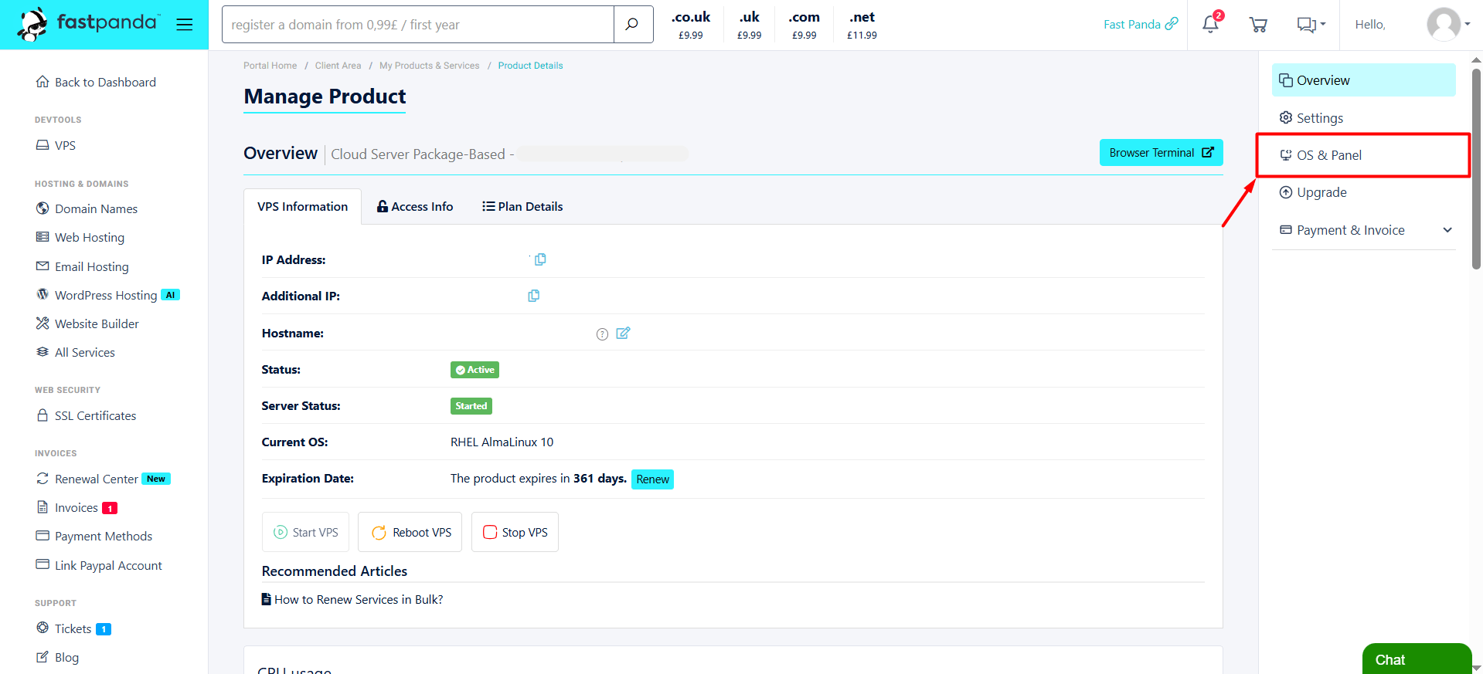The image size is (1483, 674).
Task: Open the user avatar menu
Action: [x=1447, y=25]
